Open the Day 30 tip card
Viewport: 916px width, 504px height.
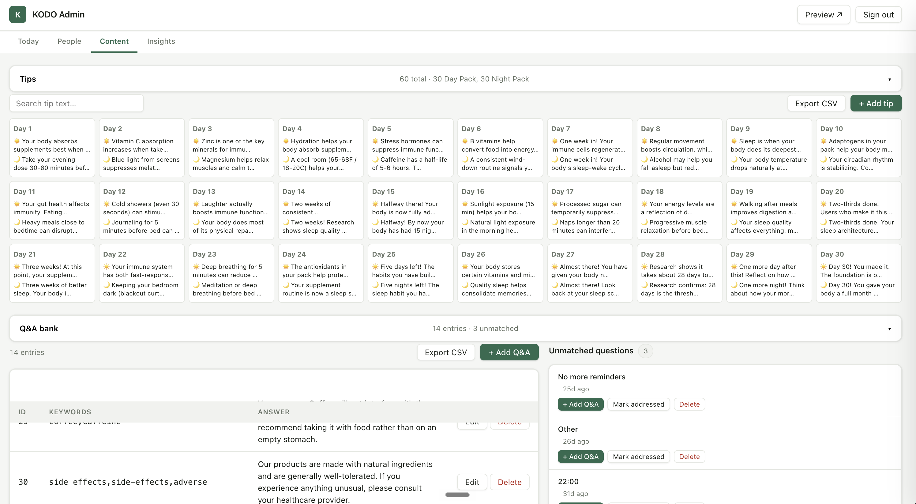point(858,273)
